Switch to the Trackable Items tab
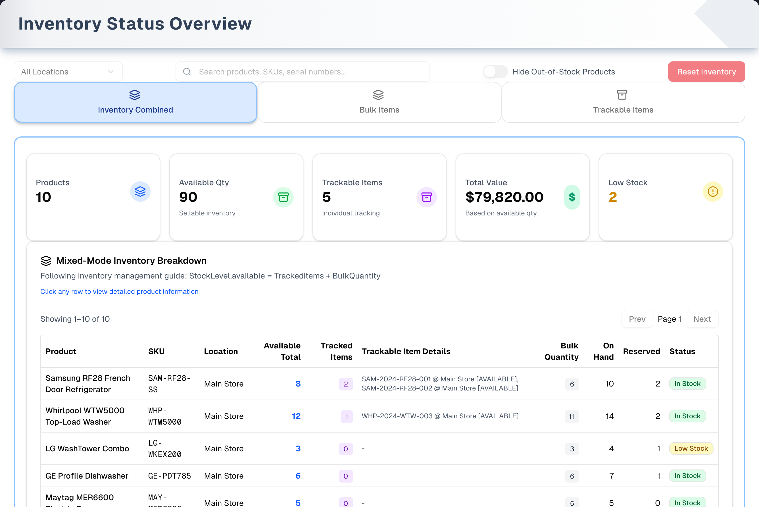Image resolution: width=759 pixels, height=507 pixels. click(623, 103)
